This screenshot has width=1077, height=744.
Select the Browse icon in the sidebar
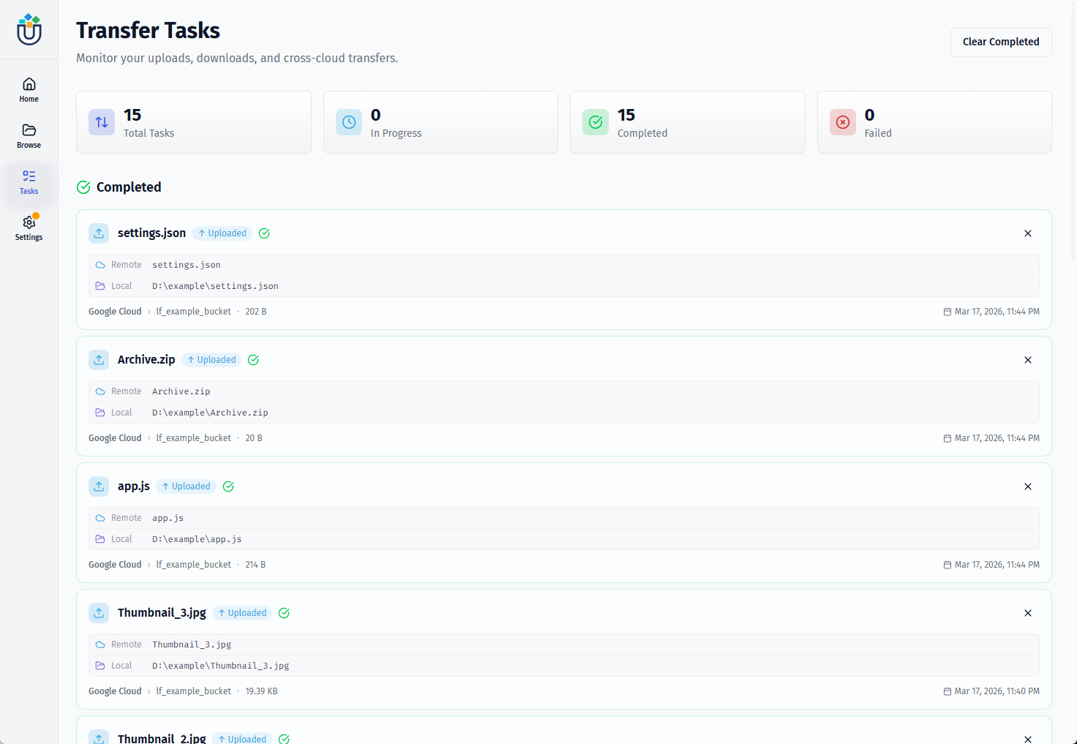[x=29, y=135]
